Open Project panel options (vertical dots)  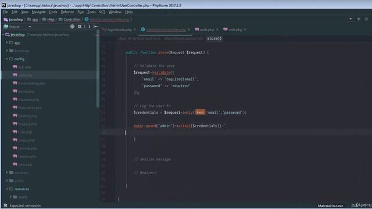pyautogui.click(x=89, y=27)
